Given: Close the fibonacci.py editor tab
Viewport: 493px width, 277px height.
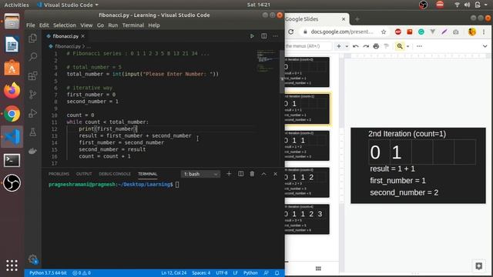Looking at the screenshot, I should [82, 36].
